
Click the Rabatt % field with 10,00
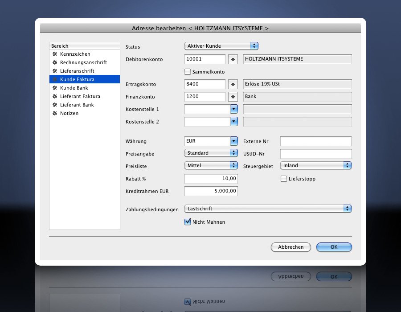tap(211, 178)
